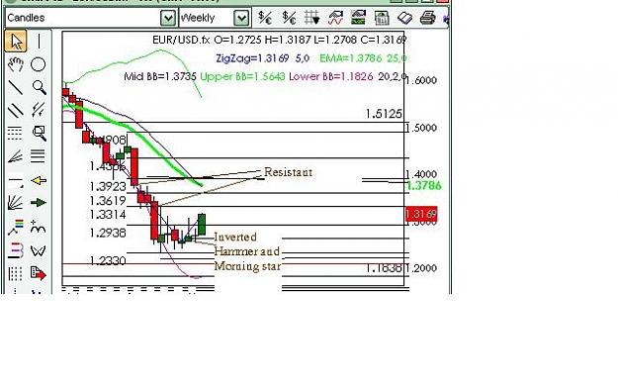The height and width of the screenshot is (387, 618).
Task: Expand the Weekly timeframe dropdown
Action: coord(241,18)
